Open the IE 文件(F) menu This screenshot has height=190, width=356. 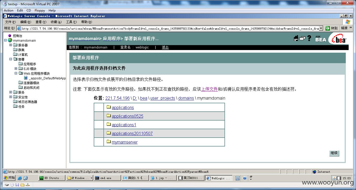tap(10, 22)
